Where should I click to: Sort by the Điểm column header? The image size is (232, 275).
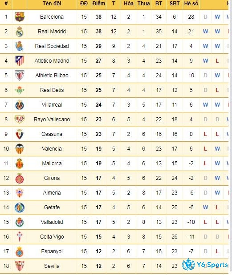[x=98, y=4]
